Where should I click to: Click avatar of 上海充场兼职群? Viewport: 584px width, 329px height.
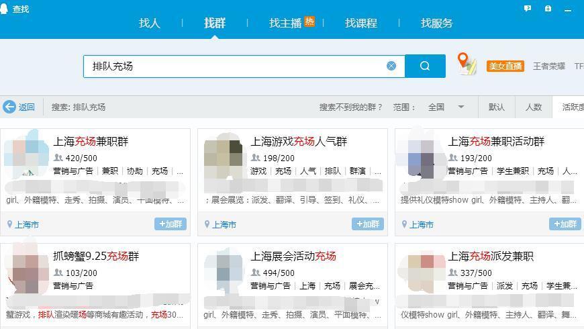[x=26, y=154]
